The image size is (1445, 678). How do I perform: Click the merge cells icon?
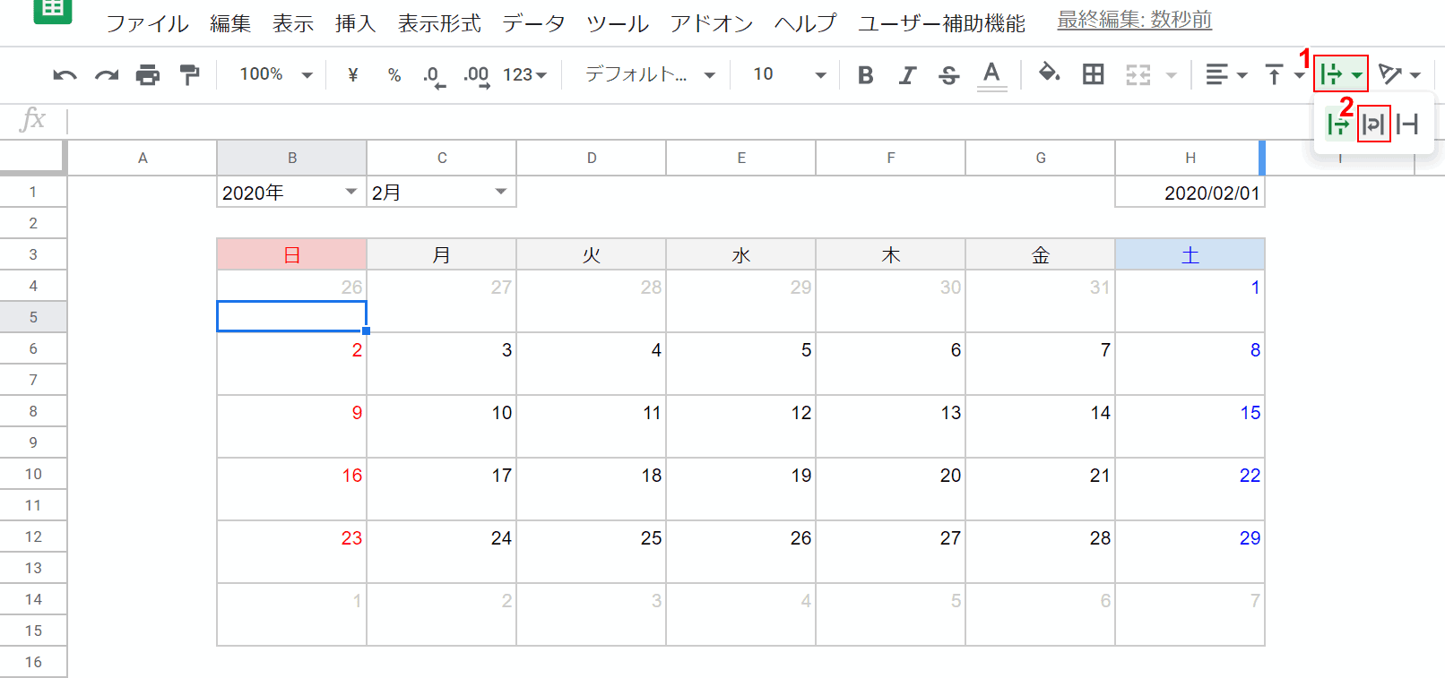click(x=1138, y=74)
